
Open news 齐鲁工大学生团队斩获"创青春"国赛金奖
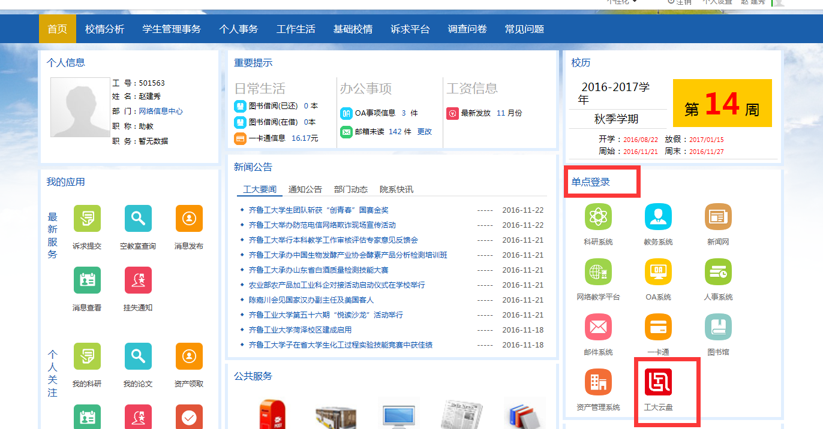[319, 210]
